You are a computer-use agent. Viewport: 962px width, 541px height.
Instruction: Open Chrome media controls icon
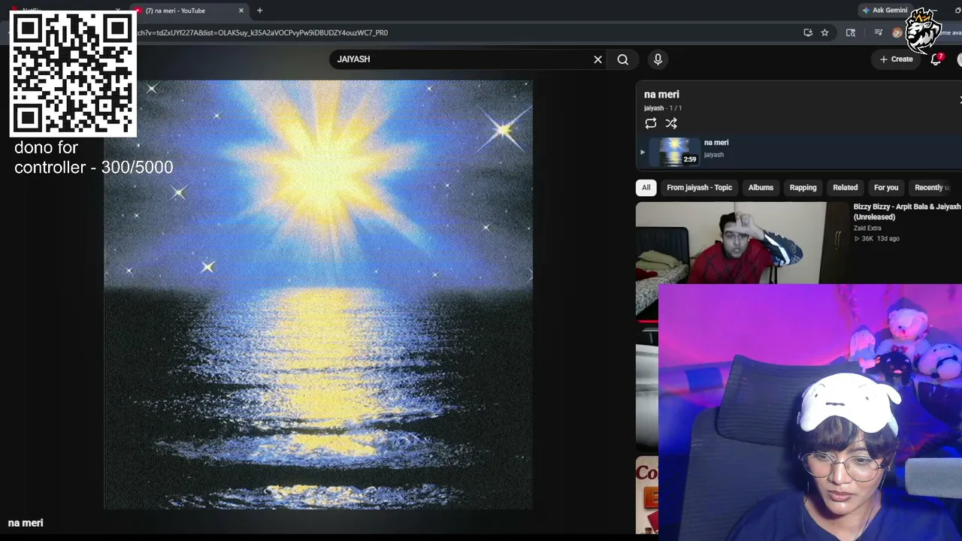pyautogui.click(x=878, y=33)
